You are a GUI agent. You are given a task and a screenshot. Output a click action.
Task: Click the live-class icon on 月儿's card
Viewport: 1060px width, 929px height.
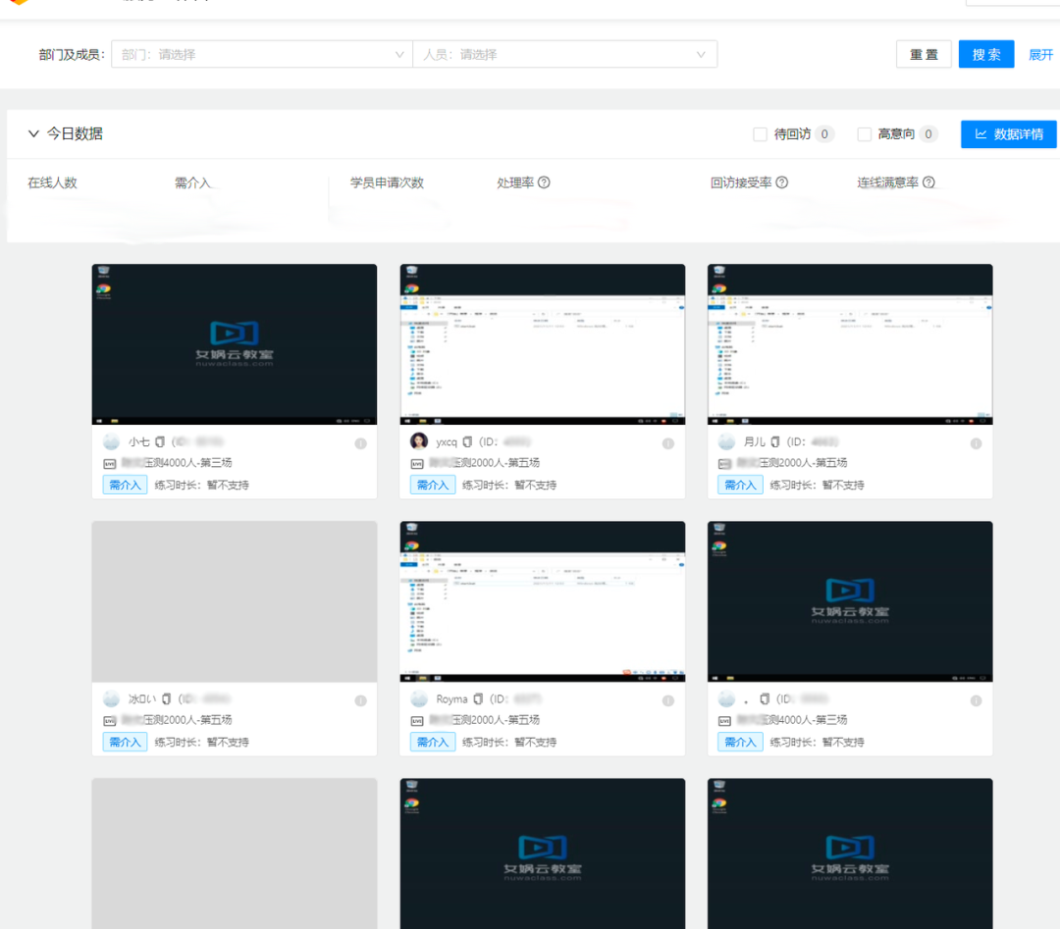point(724,464)
